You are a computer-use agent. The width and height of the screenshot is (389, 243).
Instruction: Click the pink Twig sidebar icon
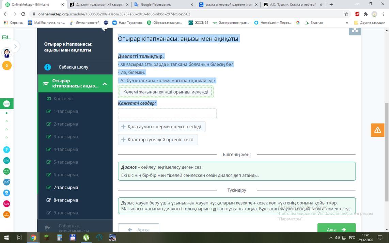(6, 204)
